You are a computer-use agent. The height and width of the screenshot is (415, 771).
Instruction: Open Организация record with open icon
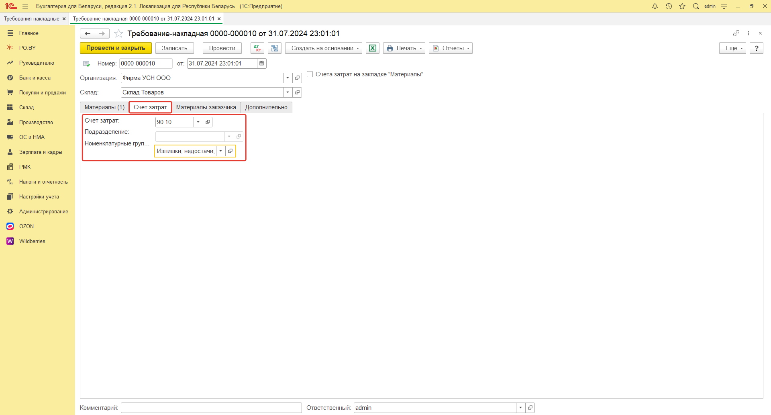(x=297, y=78)
